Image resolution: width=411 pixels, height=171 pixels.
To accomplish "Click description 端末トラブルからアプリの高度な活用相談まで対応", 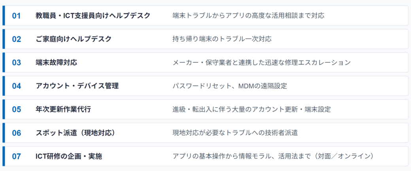I will [x=248, y=16].
